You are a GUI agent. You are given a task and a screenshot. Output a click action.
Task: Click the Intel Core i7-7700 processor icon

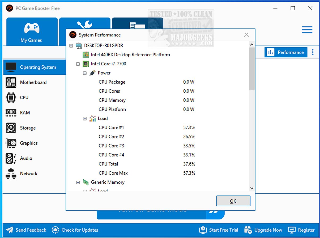86,64
